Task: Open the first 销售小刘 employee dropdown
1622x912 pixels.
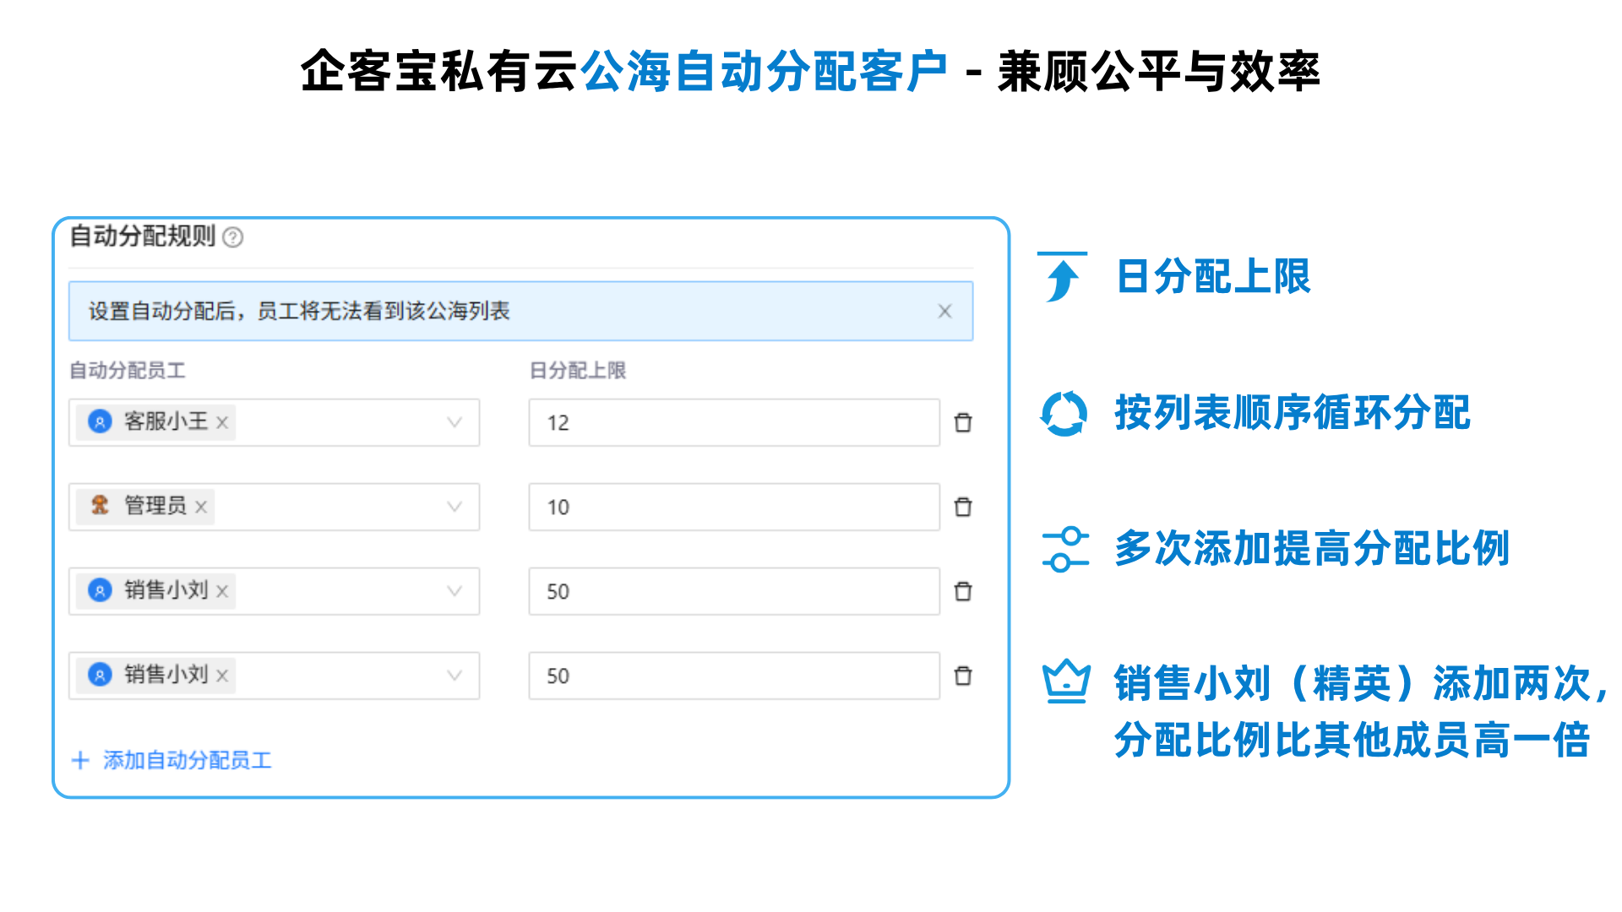Action: pos(454,591)
